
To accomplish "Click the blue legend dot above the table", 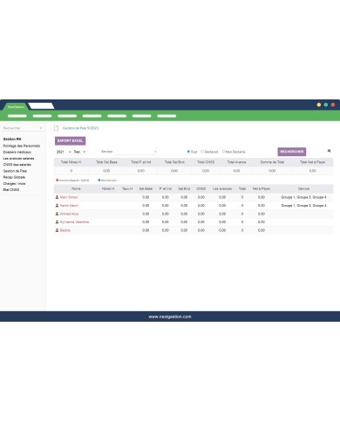I will 99,180.
